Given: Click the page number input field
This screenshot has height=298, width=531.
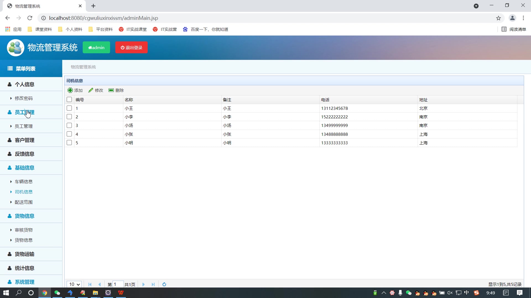Looking at the screenshot, I should coord(118,284).
